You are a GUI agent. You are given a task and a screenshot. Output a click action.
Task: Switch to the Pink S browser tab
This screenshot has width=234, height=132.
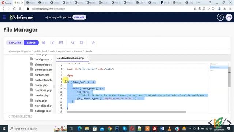pos(116,3)
